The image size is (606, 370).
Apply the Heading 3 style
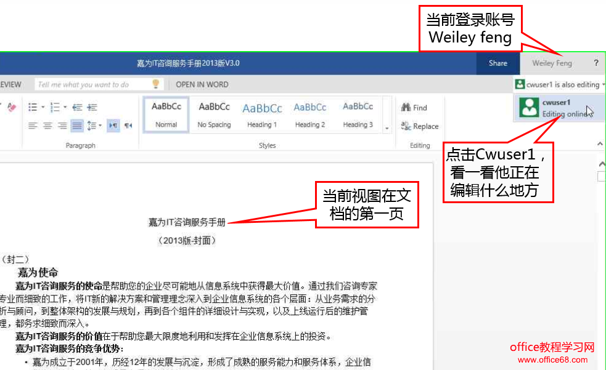point(358,115)
